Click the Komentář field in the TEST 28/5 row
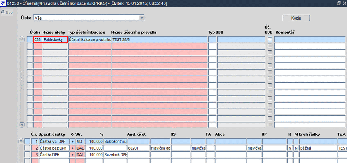Screen dimensions: 347x163 pos(310,39)
